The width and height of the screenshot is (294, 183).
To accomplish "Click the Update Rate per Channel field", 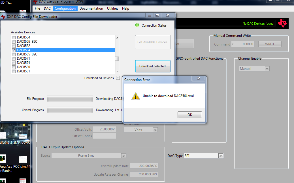I will pos(144,174).
